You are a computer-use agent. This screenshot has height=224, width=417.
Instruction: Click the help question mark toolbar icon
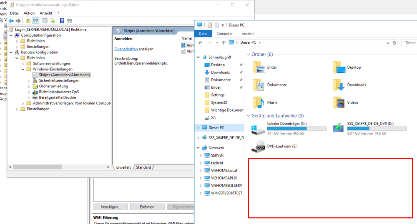(62, 21)
